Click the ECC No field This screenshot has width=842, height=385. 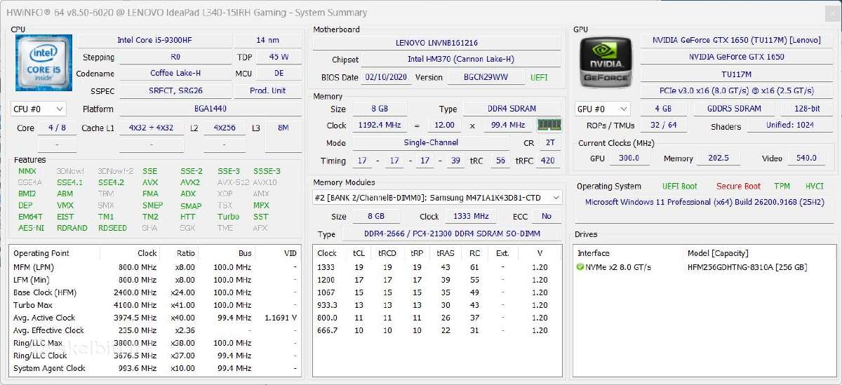point(547,217)
